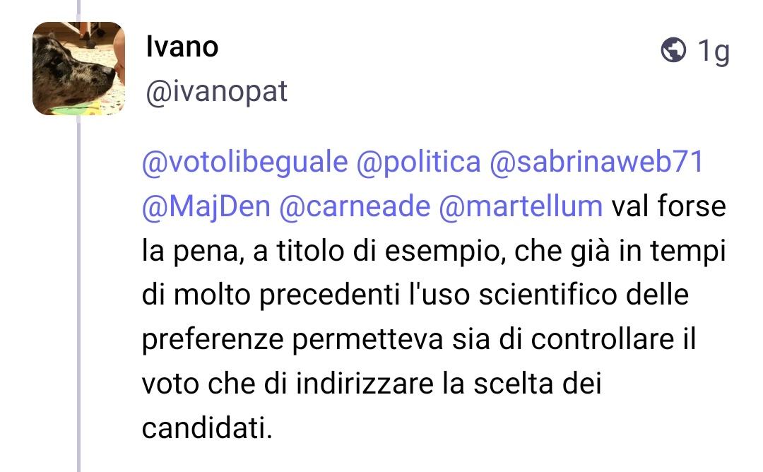
Task: Click the @martellum mention
Action: (520, 206)
